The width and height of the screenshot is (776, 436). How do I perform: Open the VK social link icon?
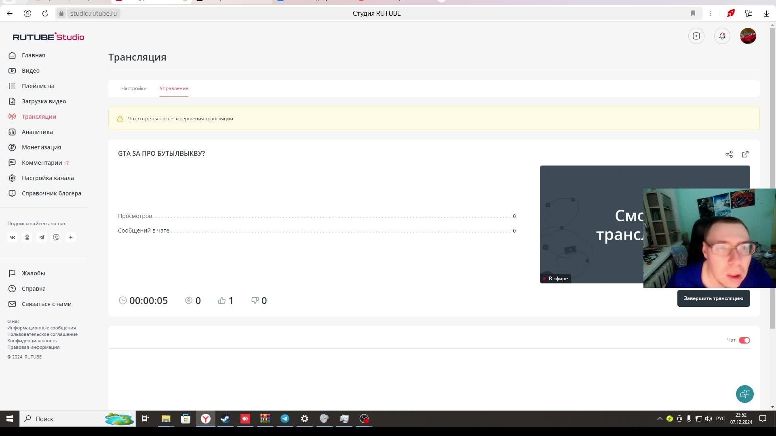coord(13,237)
